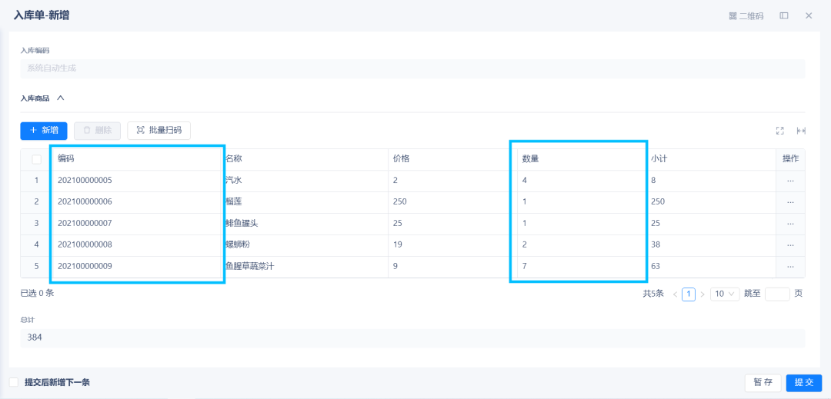Viewport: 831px width, 399px height.
Task: Click price cell 19 in 螺蛳粉 row
Action: [452, 245]
